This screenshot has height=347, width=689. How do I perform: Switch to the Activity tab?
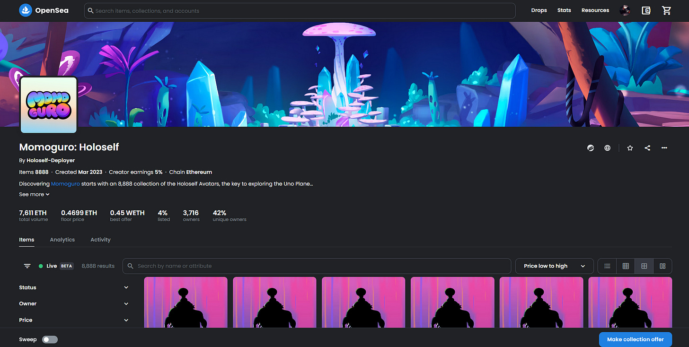(100, 240)
